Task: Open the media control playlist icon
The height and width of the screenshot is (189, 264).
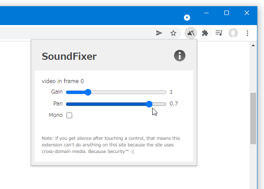Action: point(219,33)
